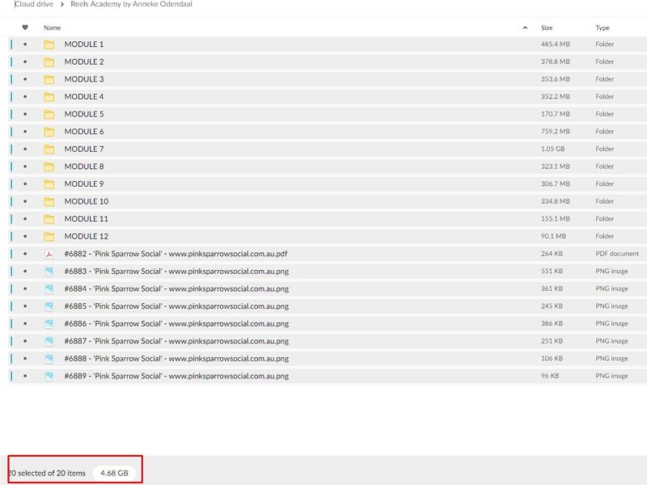Click the 4.68 GB size badge
This screenshot has height=485, width=647.
114,473
